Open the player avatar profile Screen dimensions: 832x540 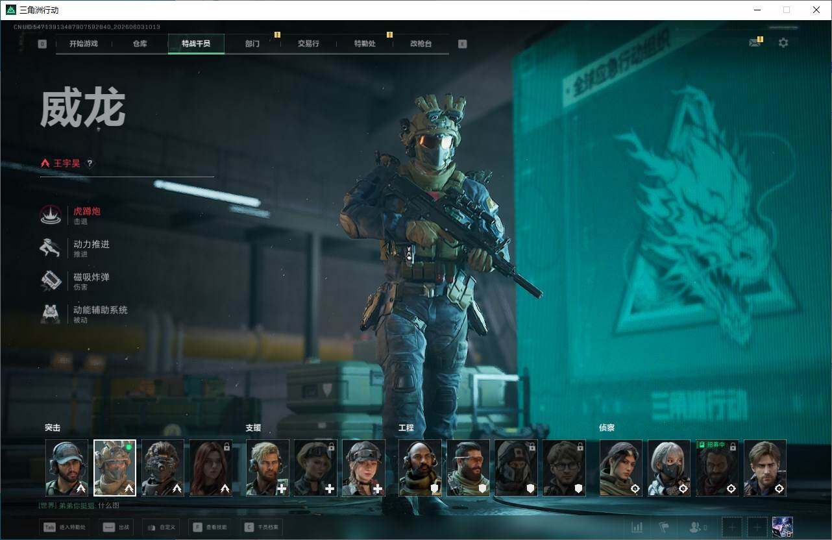[x=783, y=527]
